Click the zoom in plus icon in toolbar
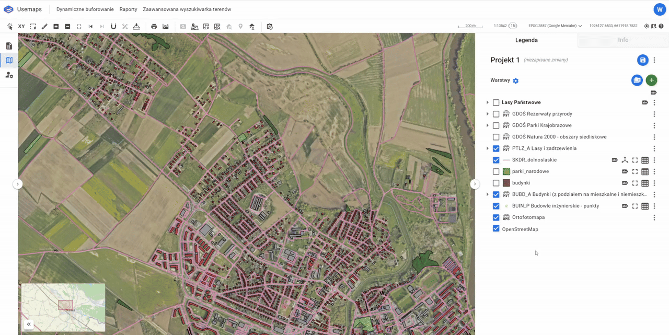The image size is (669, 335). (x=56, y=26)
